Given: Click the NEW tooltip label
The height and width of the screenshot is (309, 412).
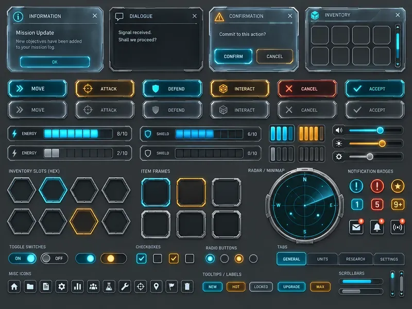Looking at the screenshot, I should 213,287.
